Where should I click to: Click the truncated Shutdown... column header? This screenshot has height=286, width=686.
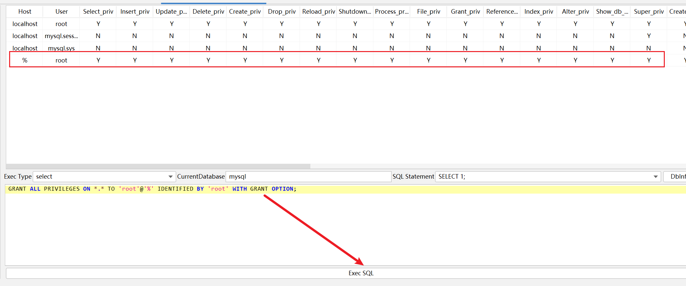pos(355,12)
